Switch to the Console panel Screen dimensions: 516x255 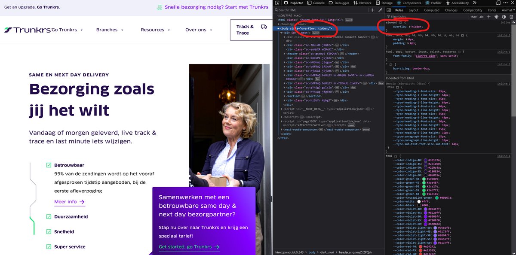[x=316, y=3]
